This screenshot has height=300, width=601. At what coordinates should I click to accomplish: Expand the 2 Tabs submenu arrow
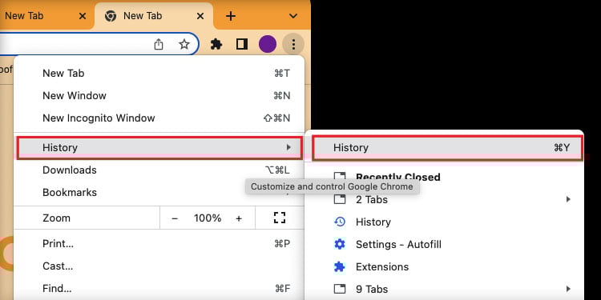pyautogui.click(x=568, y=199)
